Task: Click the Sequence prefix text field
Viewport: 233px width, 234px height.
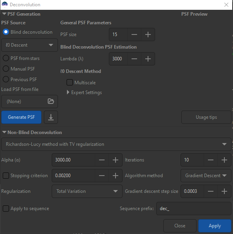Action: point(194,209)
